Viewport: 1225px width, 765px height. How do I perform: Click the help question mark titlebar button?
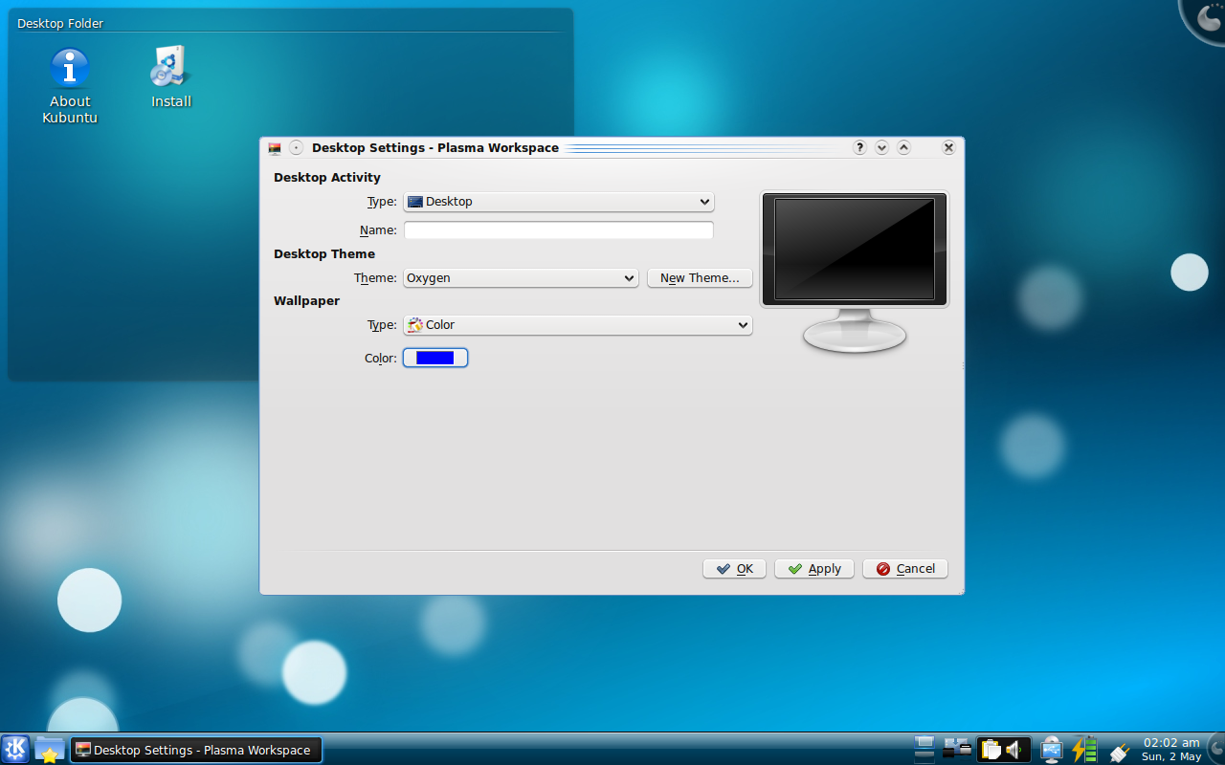(859, 148)
